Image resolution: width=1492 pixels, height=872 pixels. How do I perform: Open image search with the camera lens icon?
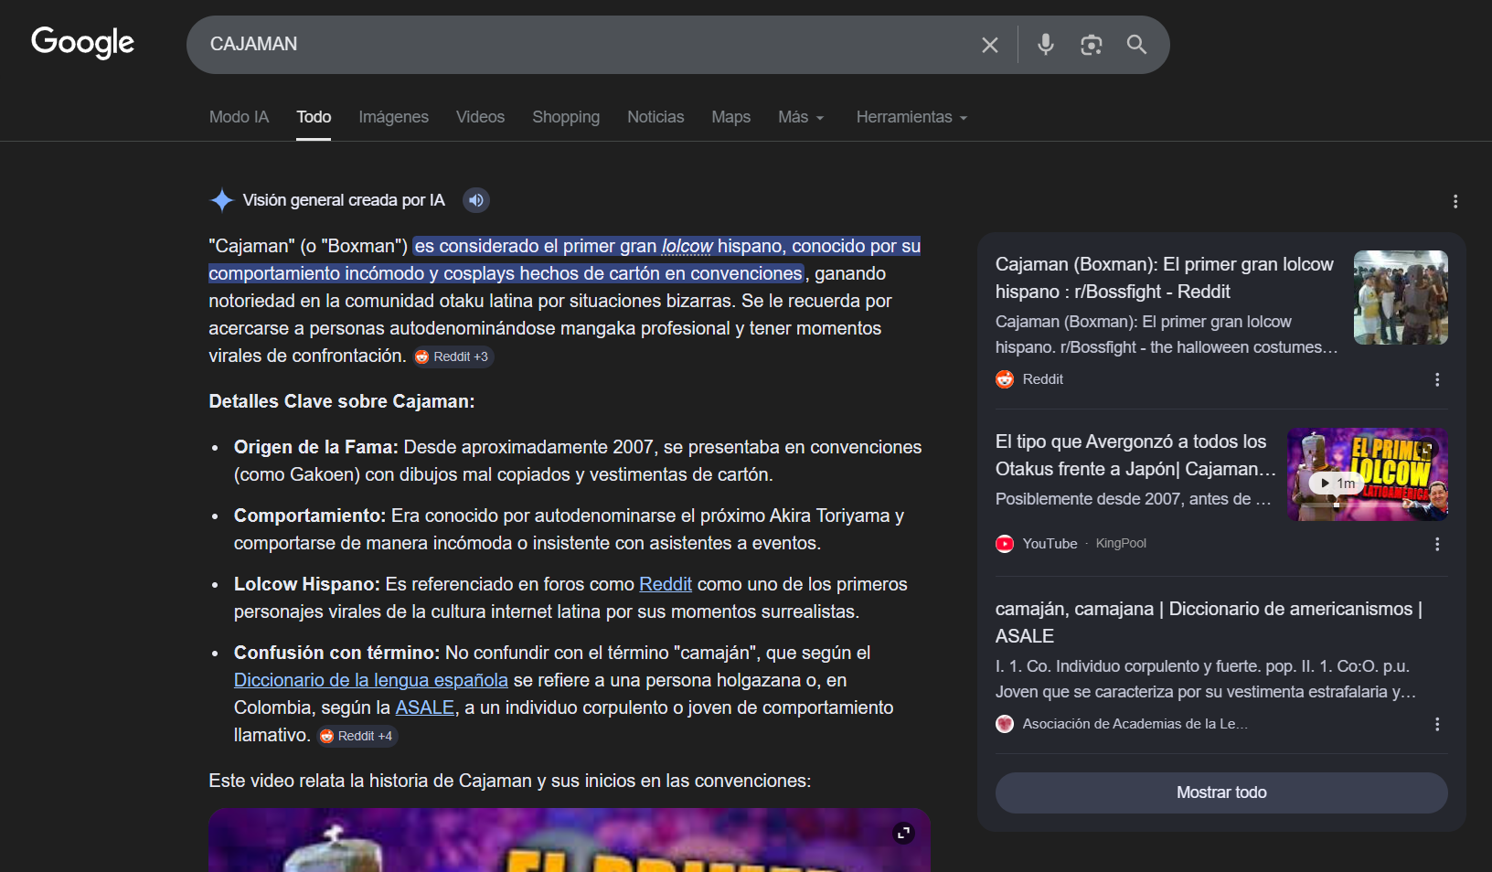click(1091, 45)
